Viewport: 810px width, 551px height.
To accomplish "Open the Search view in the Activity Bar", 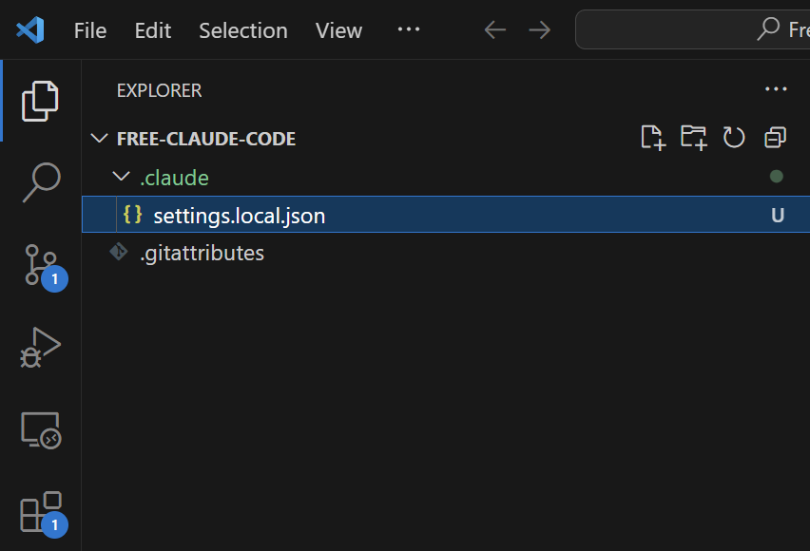I will 40,182.
